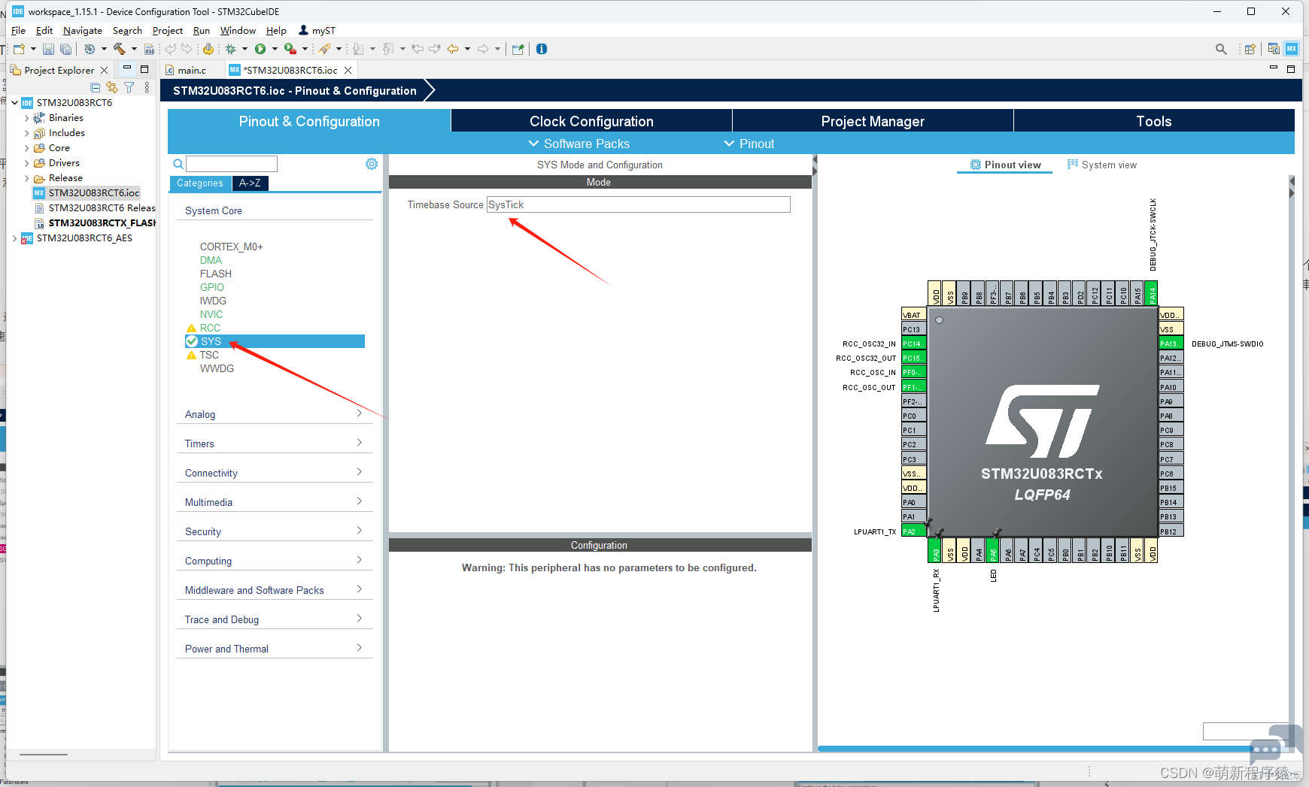Select NVIC in System Core list

pos(211,314)
